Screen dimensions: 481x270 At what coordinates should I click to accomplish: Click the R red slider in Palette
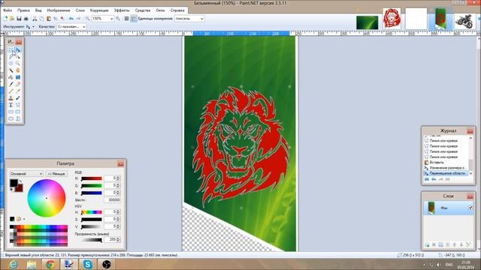(x=91, y=178)
